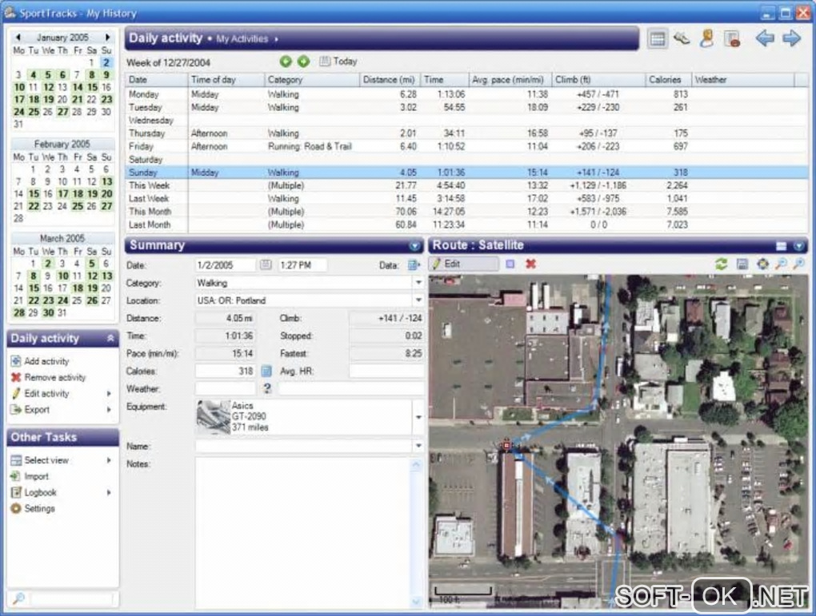The image size is (816, 616).
Task: Click the Edit route button
Action: pos(463,264)
